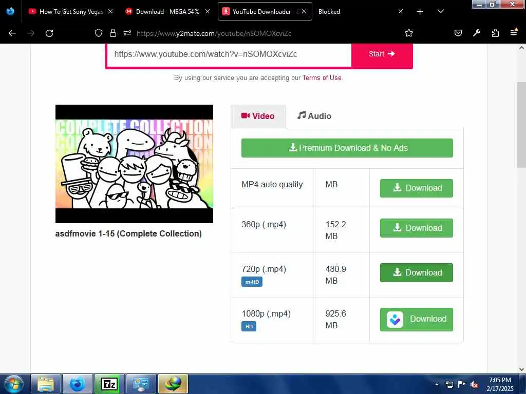
Task: Open Windows Explorer from the taskbar
Action: coord(46,384)
